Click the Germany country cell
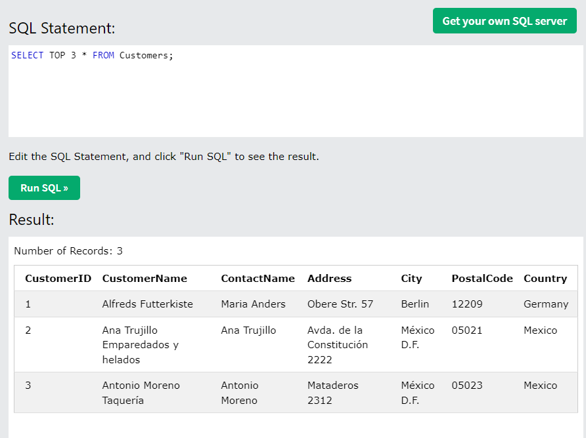 (546, 304)
